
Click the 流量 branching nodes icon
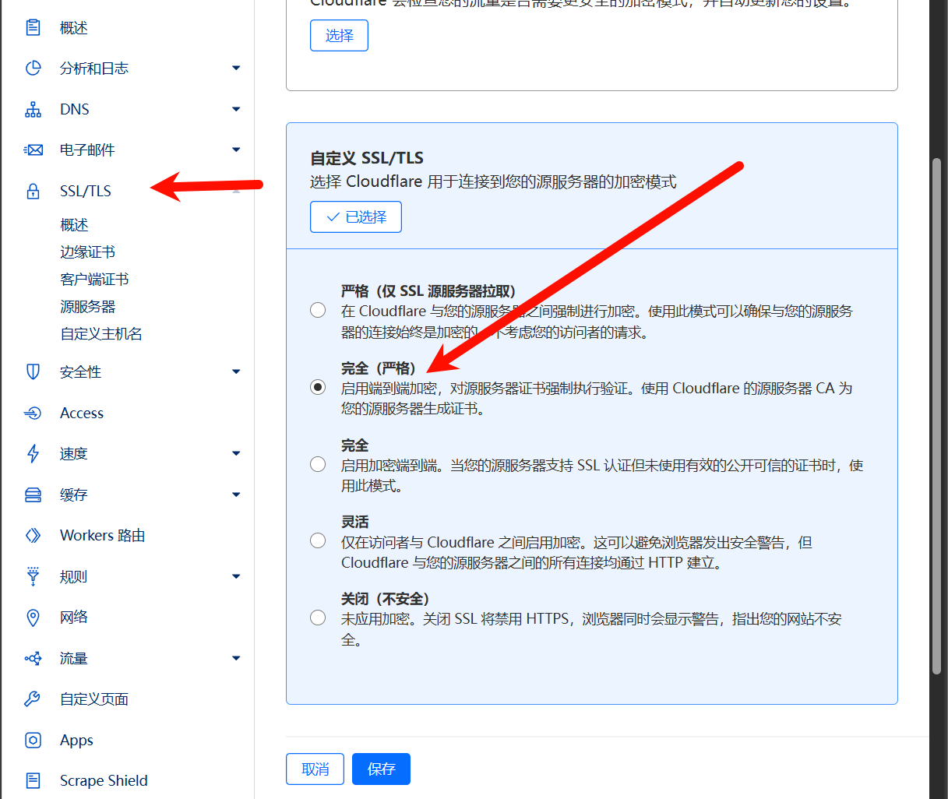coord(33,658)
